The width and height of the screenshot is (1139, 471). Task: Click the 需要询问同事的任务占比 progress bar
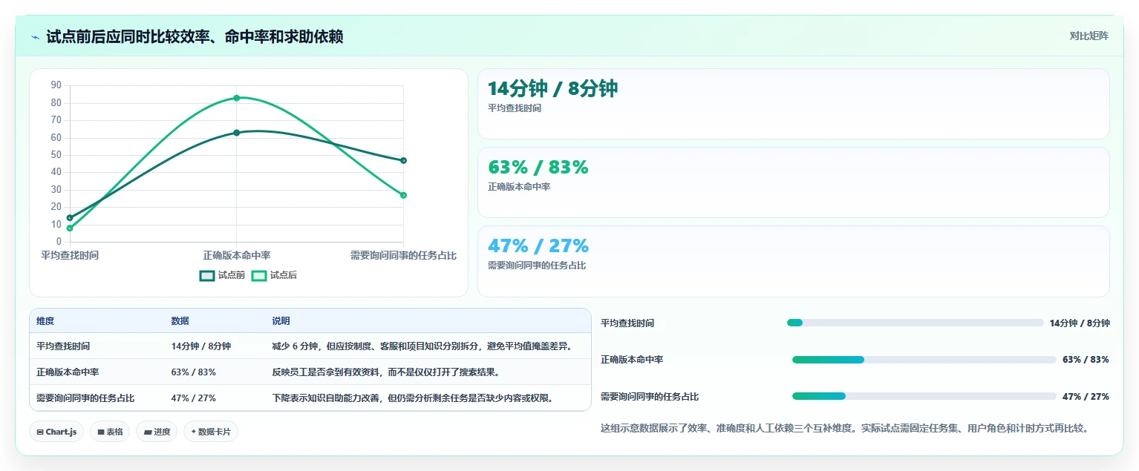(924, 396)
